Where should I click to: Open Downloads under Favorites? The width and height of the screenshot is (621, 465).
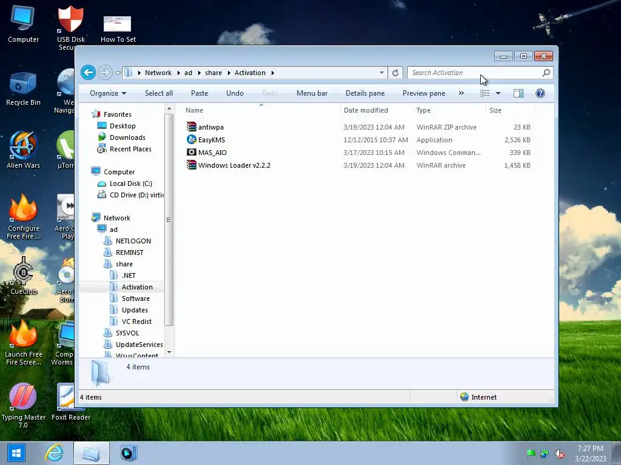coord(127,137)
